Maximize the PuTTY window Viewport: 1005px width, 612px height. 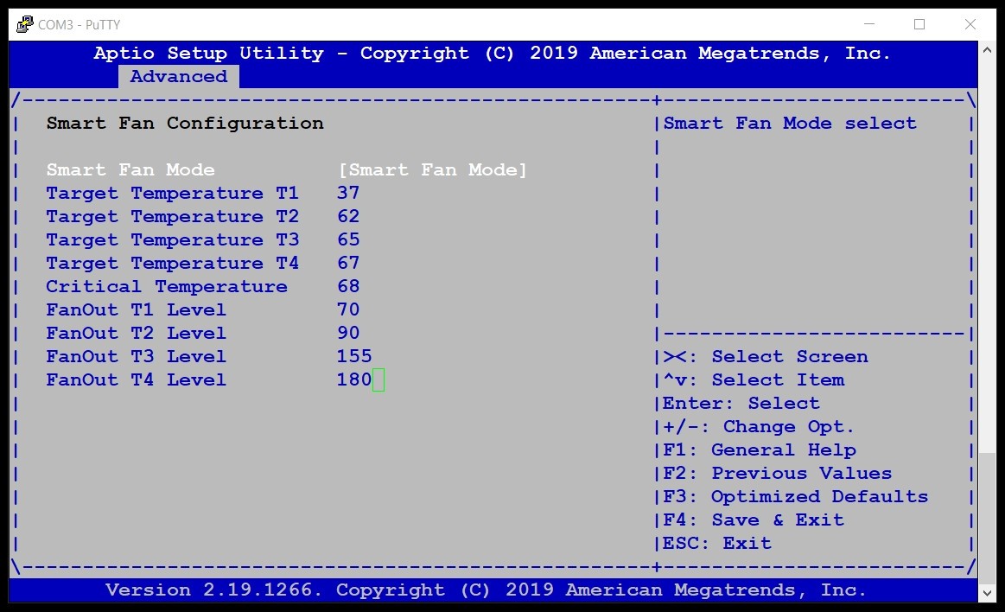click(919, 24)
